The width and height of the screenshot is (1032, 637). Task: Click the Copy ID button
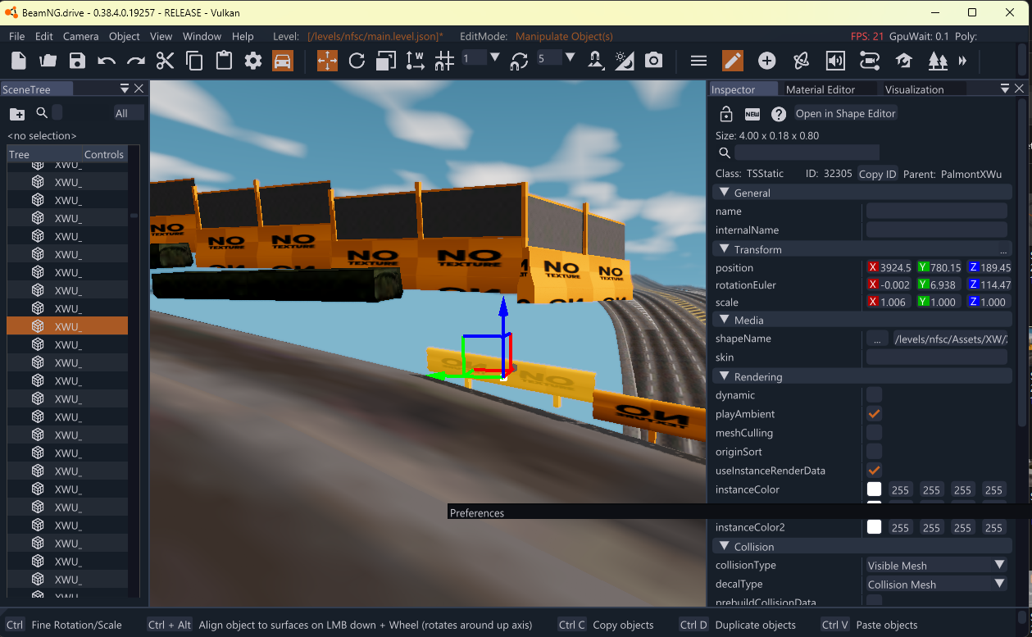coord(877,174)
